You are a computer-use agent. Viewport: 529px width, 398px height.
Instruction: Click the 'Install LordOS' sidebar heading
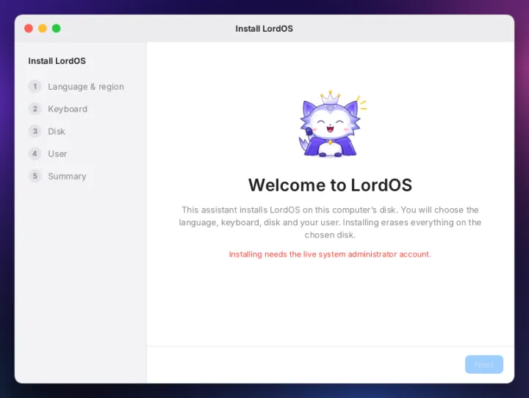(57, 61)
